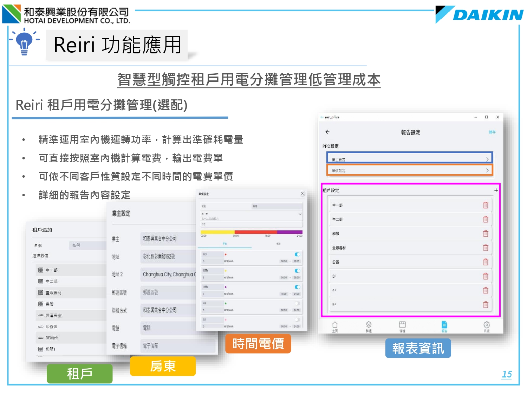Add a tenant with the plus icon
The height and width of the screenshot is (395, 527).
click(496, 190)
